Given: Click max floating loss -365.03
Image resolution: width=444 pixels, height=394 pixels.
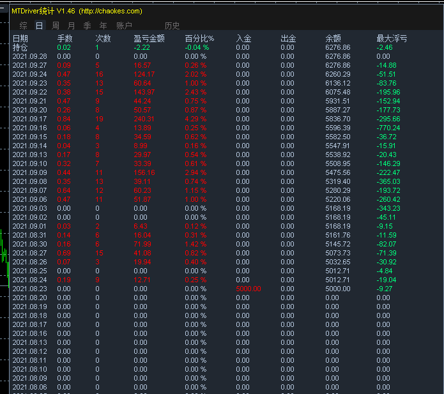Looking at the screenshot, I should click(388, 181).
